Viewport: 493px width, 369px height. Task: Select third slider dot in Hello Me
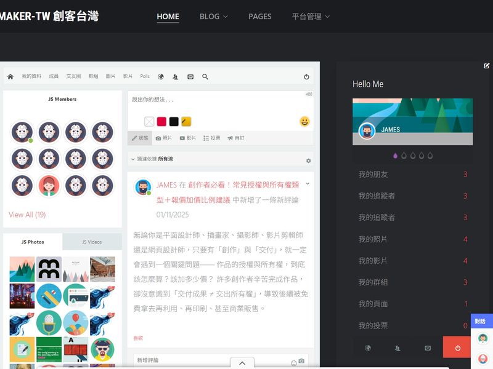[x=413, y=156]
